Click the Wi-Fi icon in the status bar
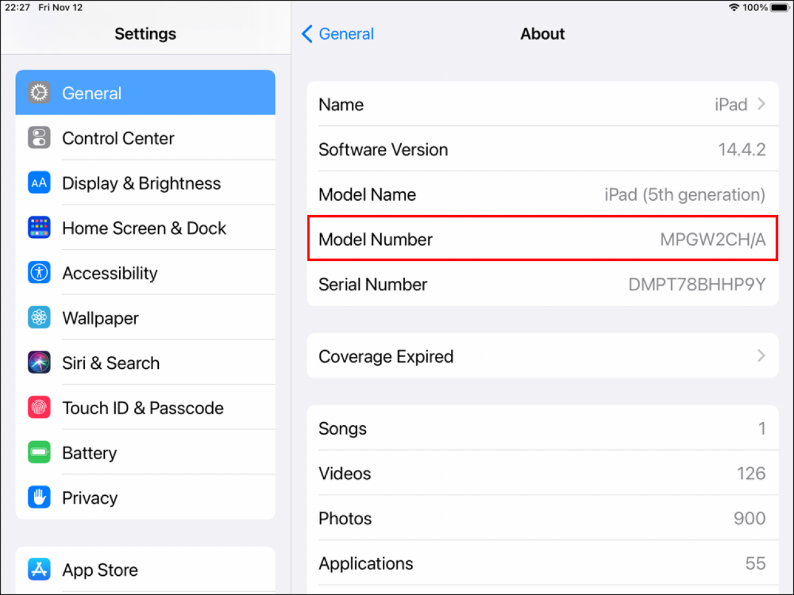The width and height of the screenshot is (794, 595). [733, 7]
